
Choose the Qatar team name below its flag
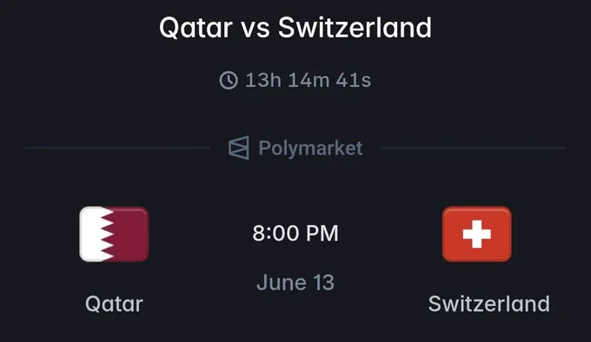[x=114, y=304]
